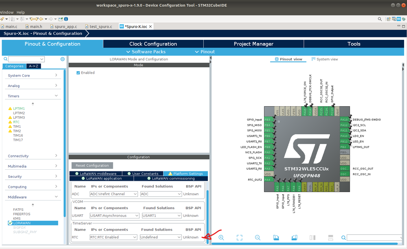Click the Reset Configuration button

click(92, 165)
